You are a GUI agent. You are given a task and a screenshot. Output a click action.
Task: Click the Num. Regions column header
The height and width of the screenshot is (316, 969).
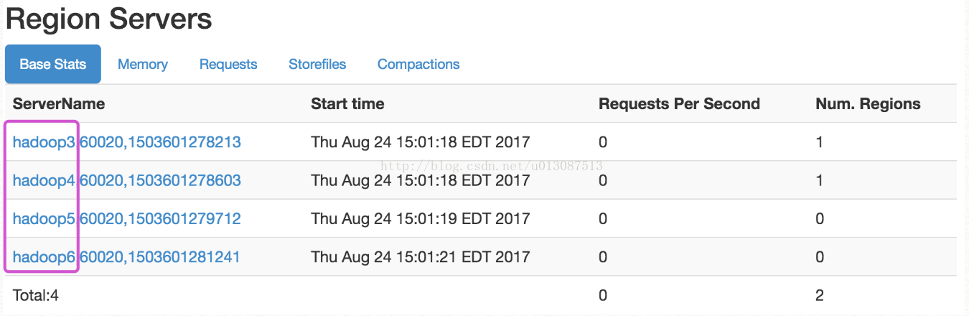[x=868, y=103]
